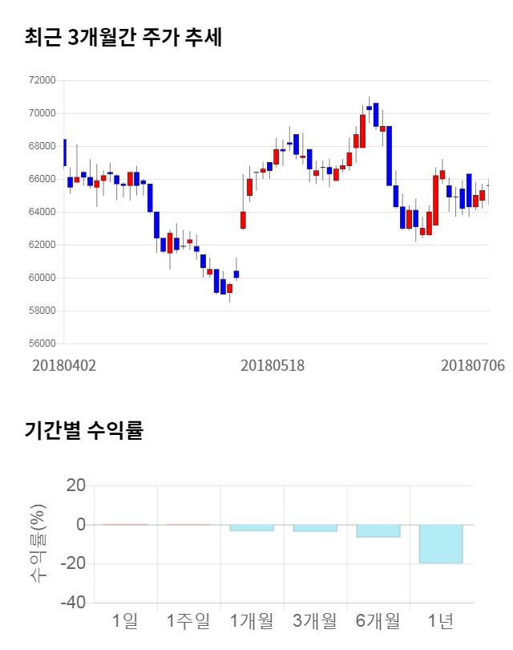The width and height of the screenshot is (513, 650).
Task: Click the 72000 price axis label
Action: click(x=41, y=80)
